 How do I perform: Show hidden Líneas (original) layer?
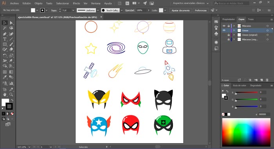[x=224, y=35]
